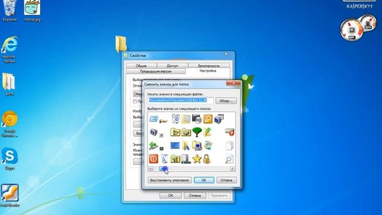Pick the golden key icon
The height and width of the screenshot is (215, 382).
(208, 119)
